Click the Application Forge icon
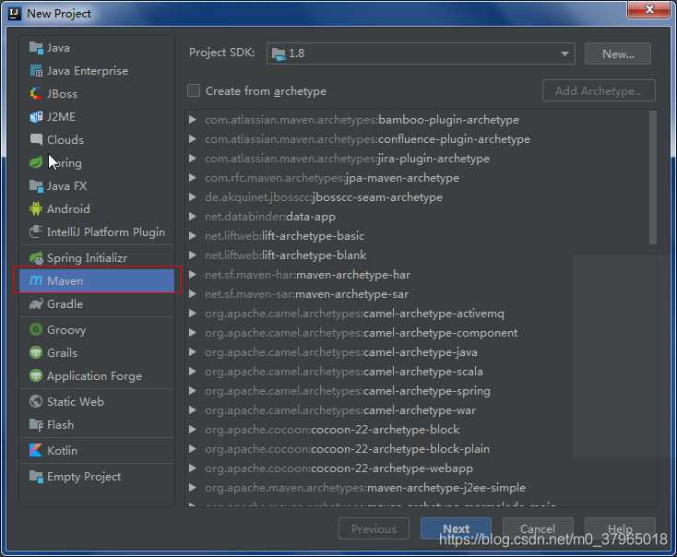This screenshot has width=677, height=557. 36,375
